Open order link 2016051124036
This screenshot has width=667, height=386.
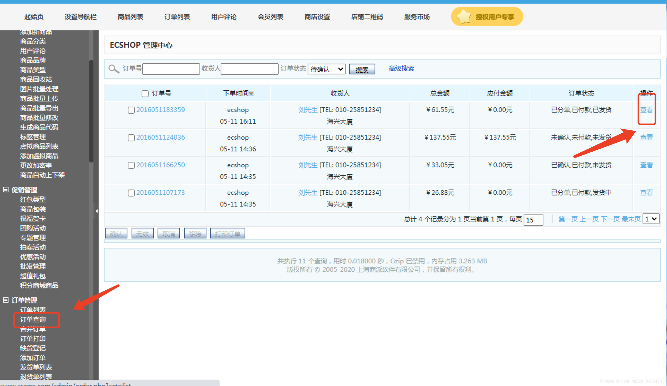click(161, 137)
